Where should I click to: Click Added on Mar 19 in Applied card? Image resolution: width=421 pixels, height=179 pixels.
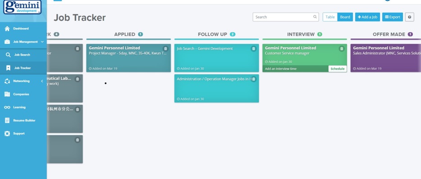pyautogui.click(x=103, y=69)
